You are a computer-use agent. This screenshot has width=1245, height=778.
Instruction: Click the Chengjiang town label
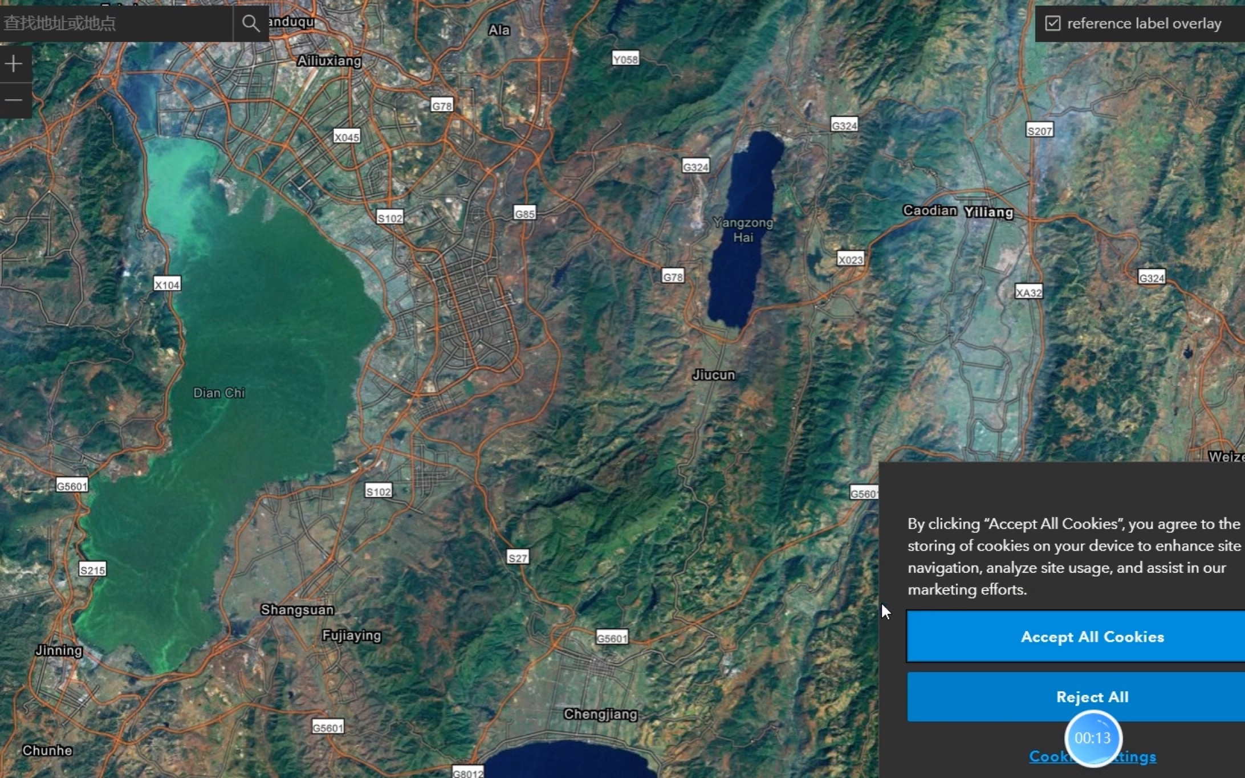[x=600, y=714]
